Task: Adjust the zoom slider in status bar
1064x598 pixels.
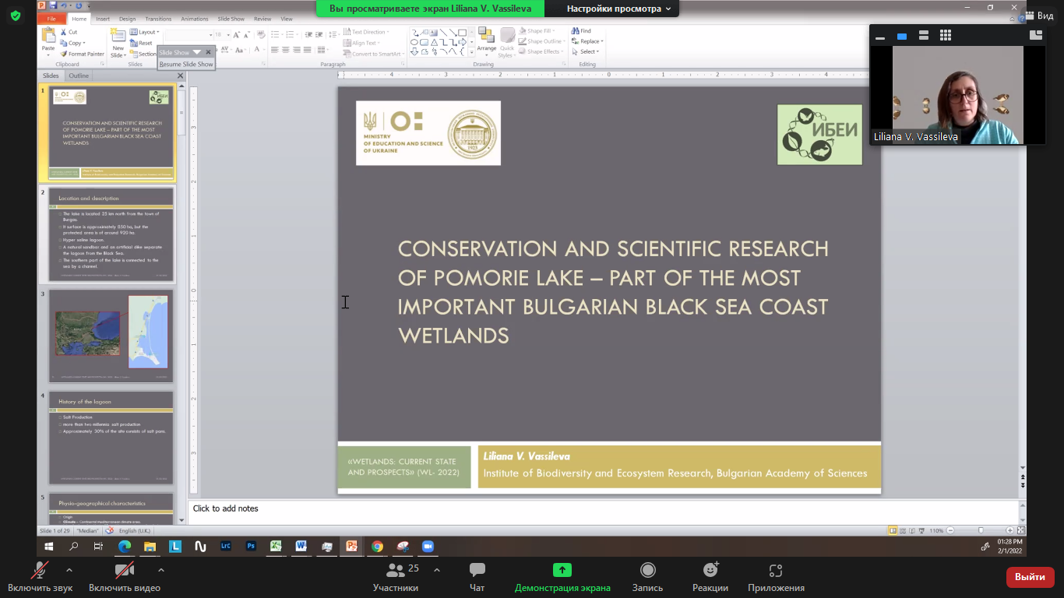Action: pyautogui.click(x=980, y=530)
